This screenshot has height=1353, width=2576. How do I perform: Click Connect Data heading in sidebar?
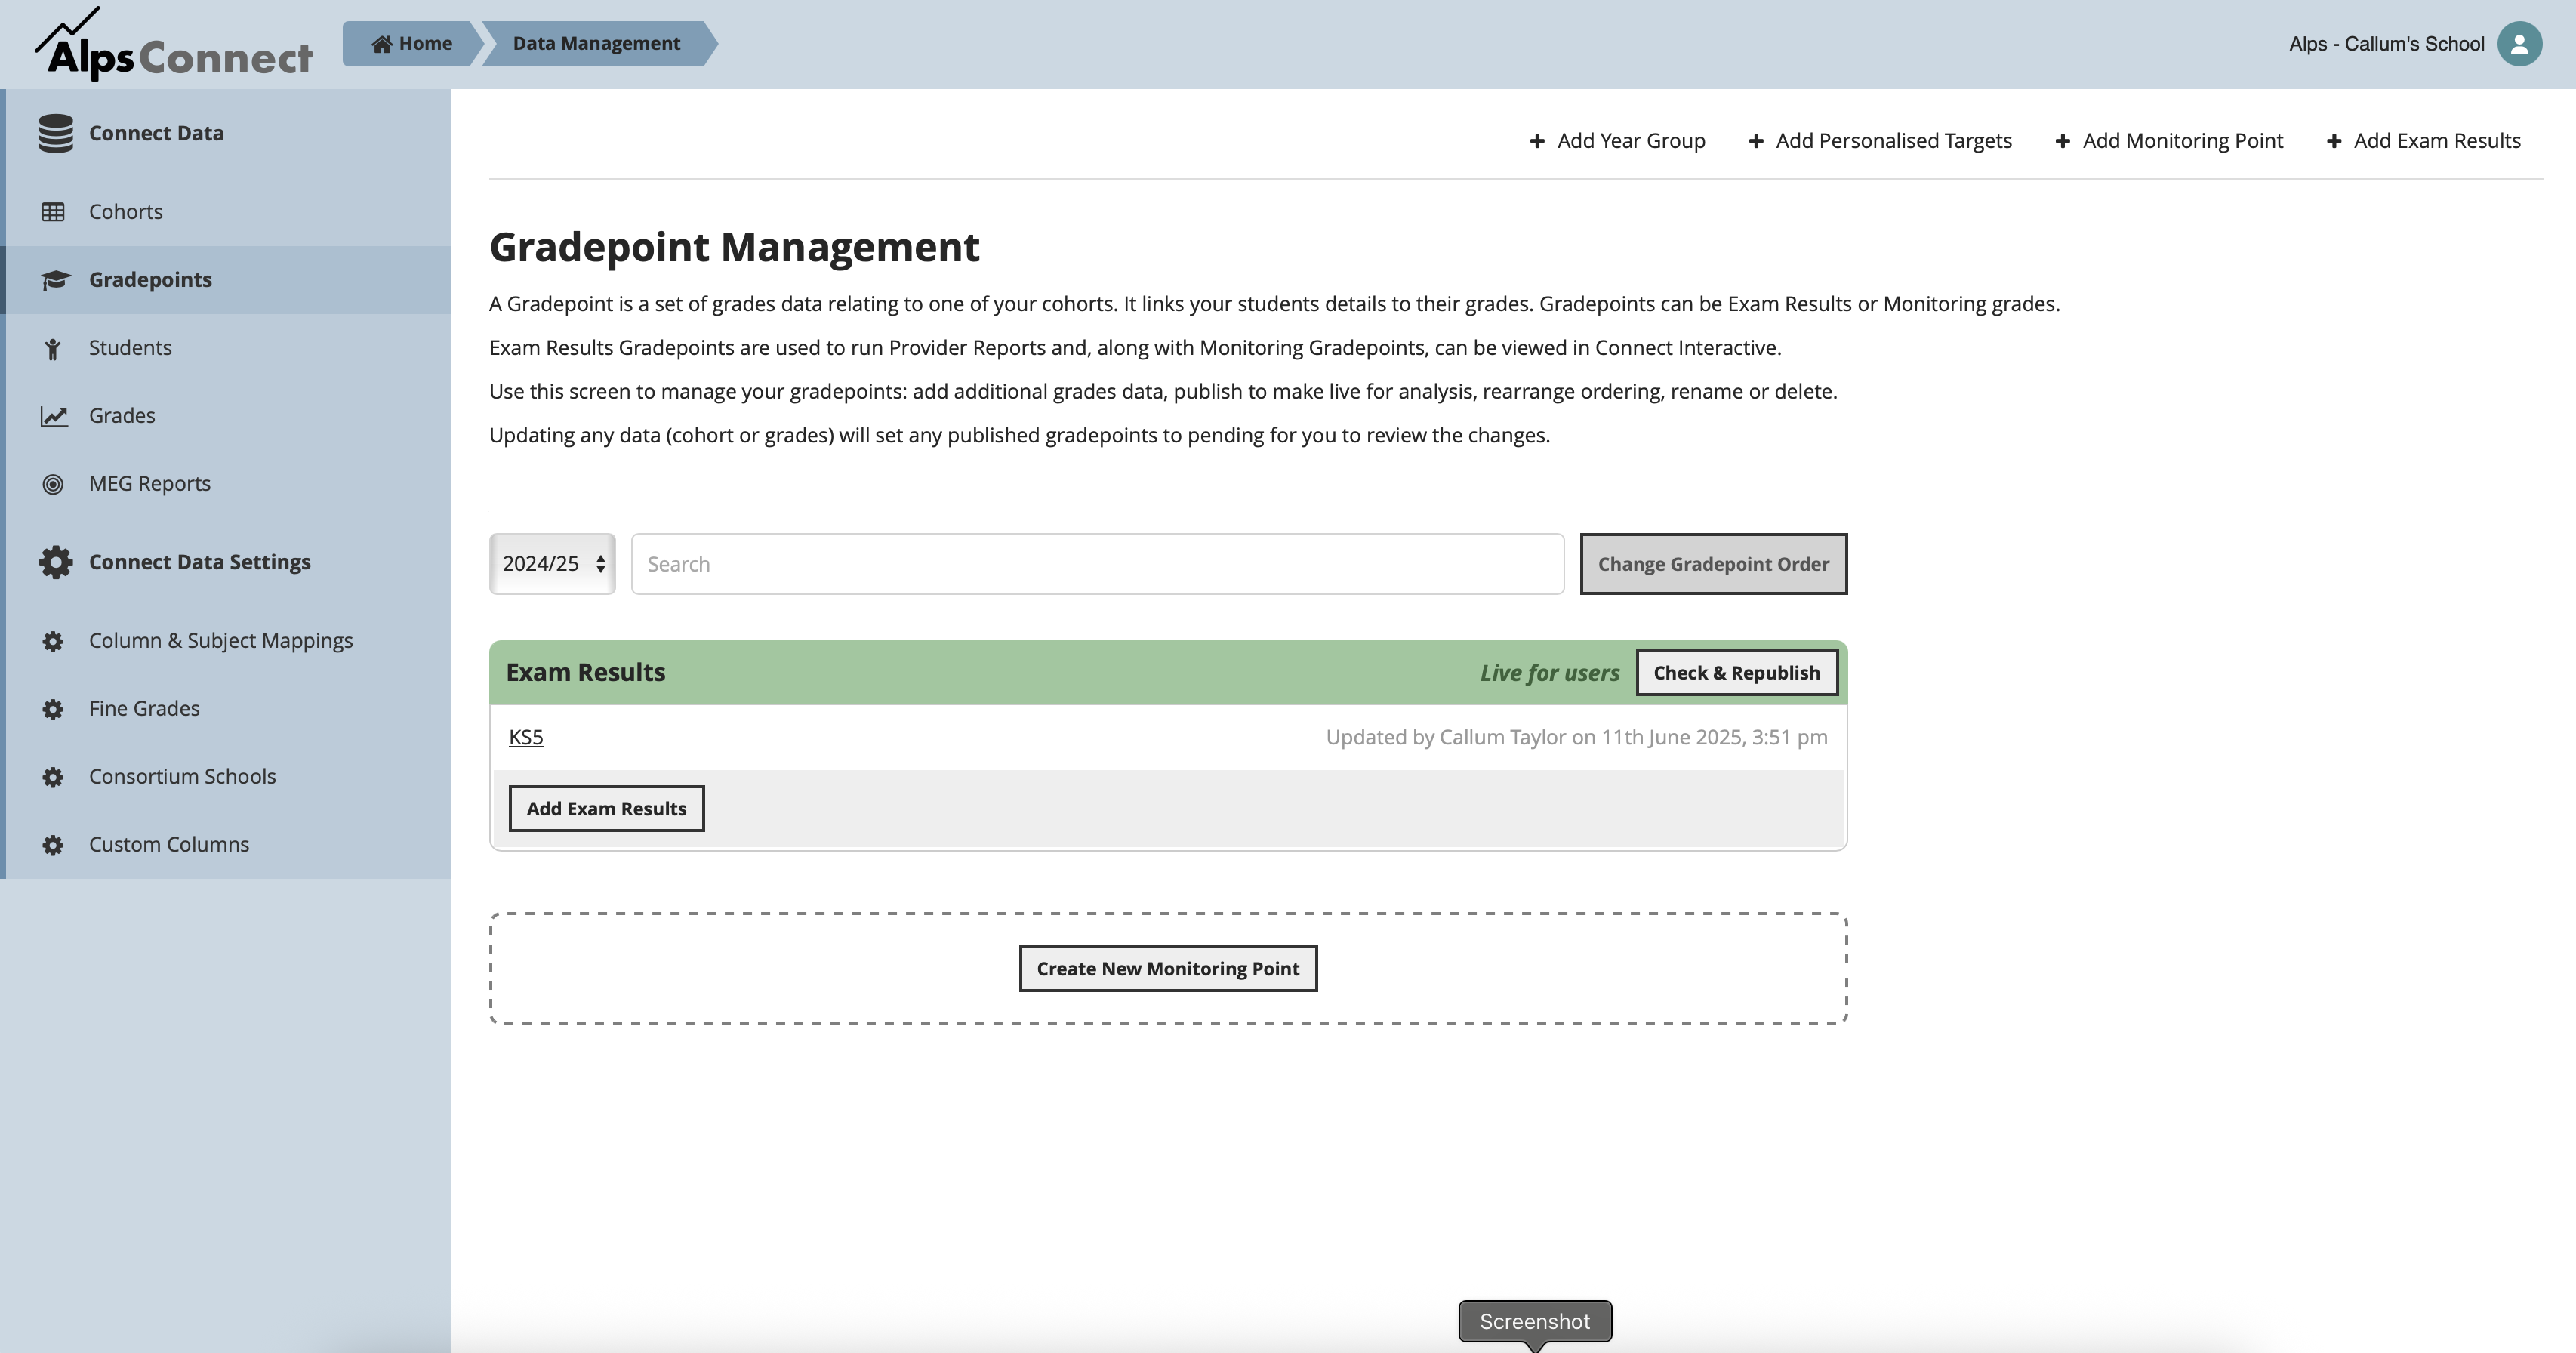[156, 133]
